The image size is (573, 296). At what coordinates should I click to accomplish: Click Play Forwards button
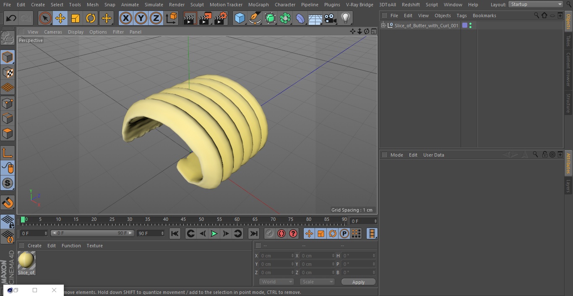pyautogui.click(x=214, y=233)
